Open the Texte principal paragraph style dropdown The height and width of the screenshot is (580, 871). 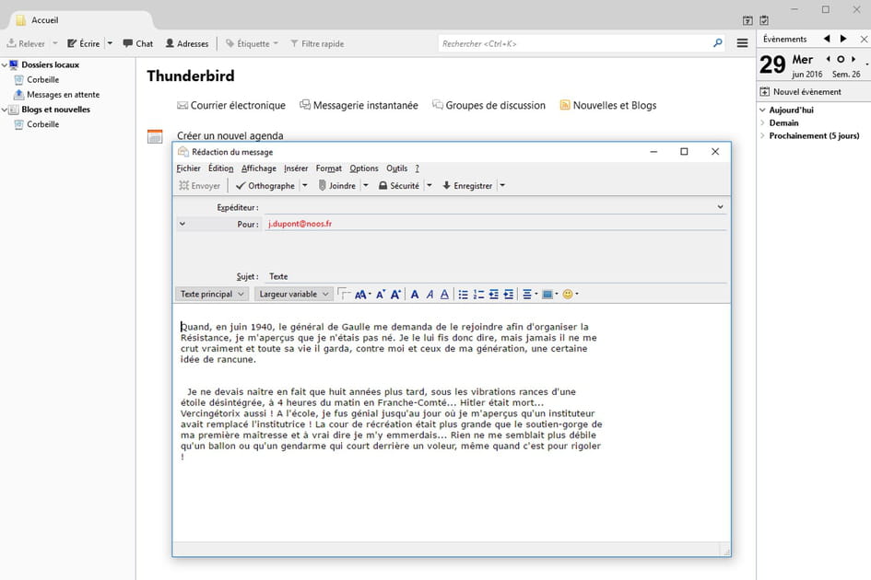click(x=212, y=295)
